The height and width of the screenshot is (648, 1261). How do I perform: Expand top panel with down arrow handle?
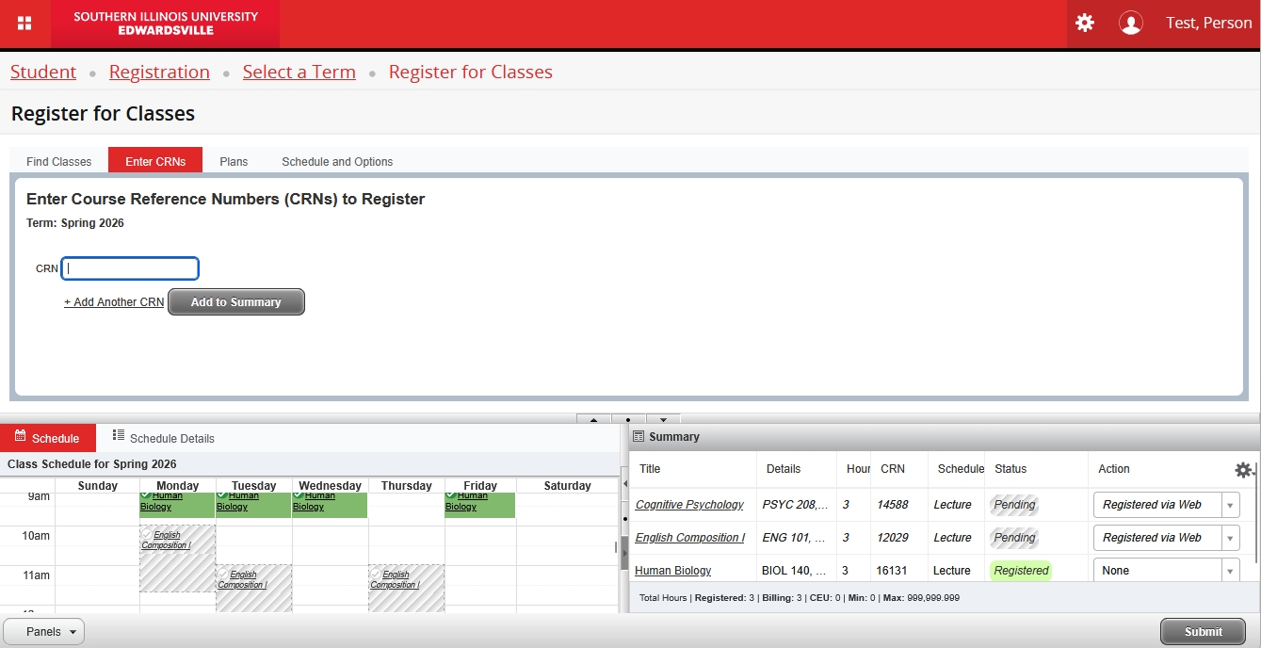click(663, 419)
